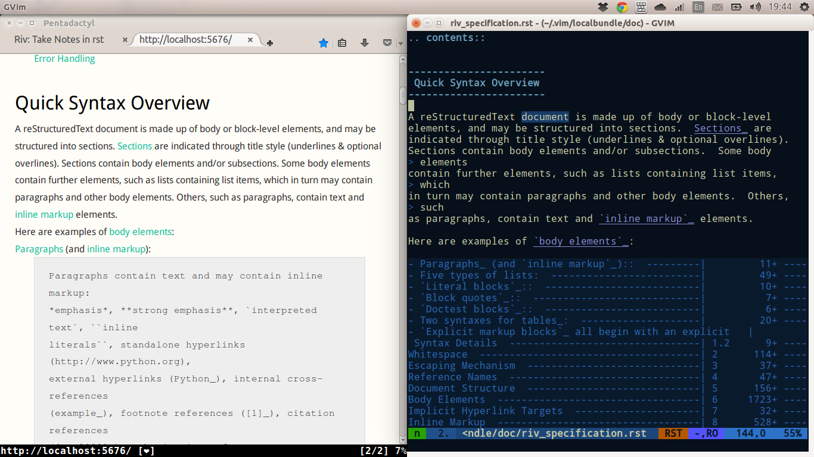Expand the '`Block quotes`_' folded line
Viewport: 814px width, 457px height.
coord(608,298)
